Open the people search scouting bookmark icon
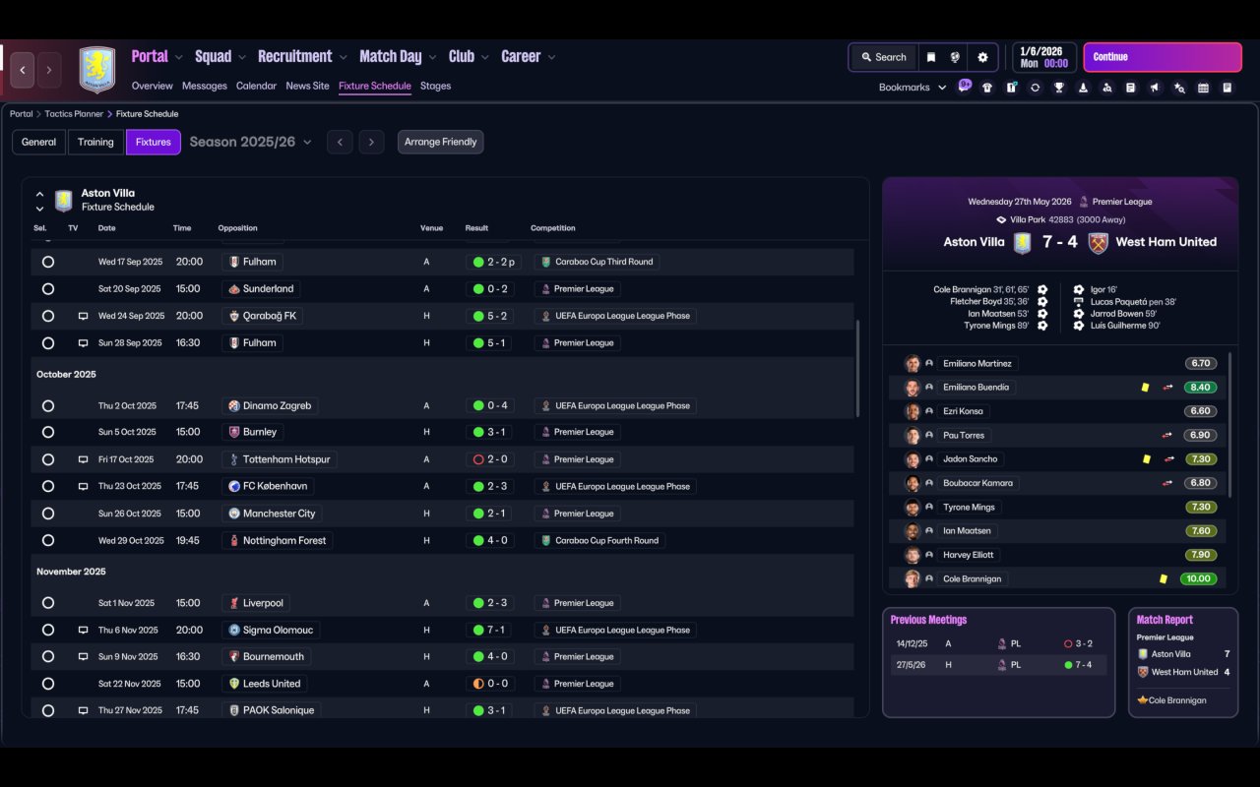 (x=1106, y=88)
